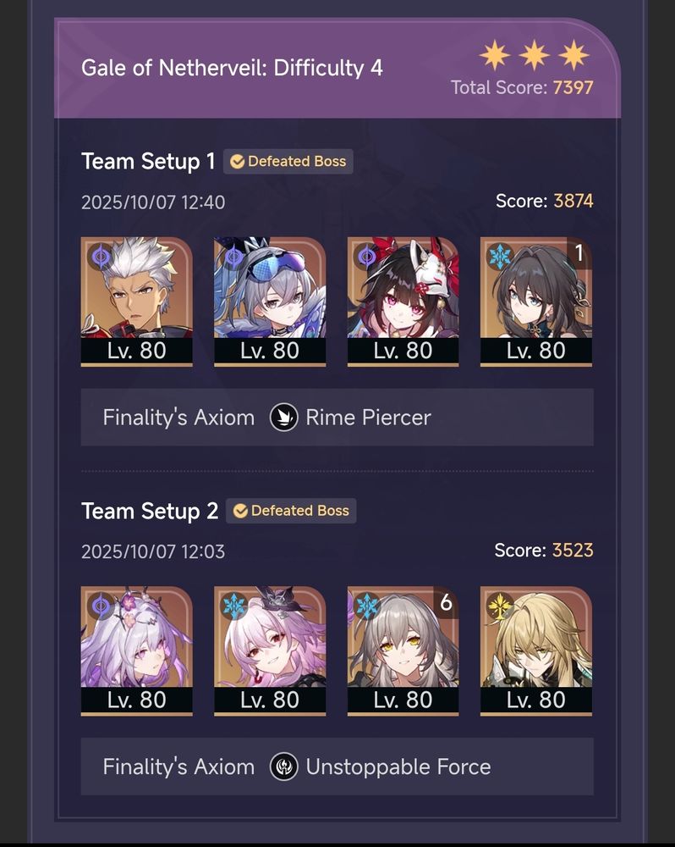
Task: Click the first gold star rating icon
Action: (495, 55)
